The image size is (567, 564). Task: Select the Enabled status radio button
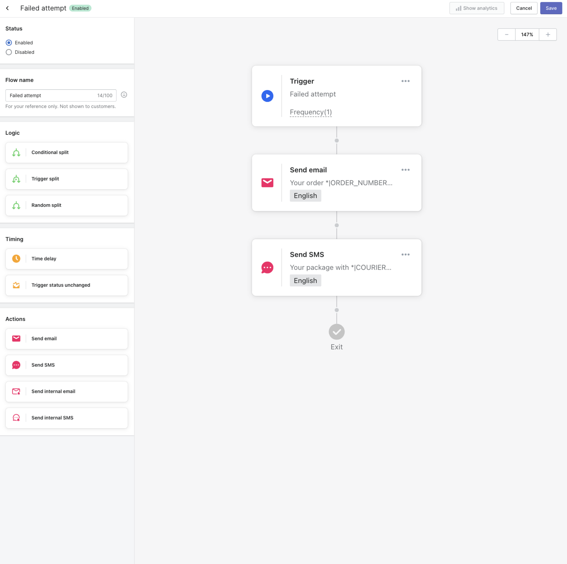tap(9, 43)
